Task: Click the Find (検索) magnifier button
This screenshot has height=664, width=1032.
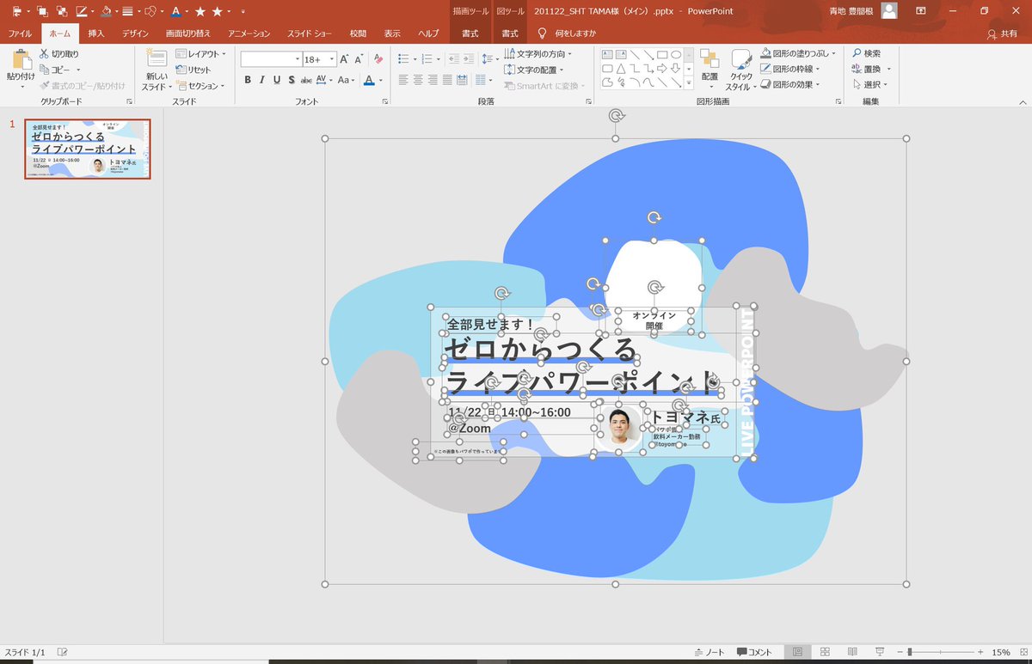Action: [866, 53]
